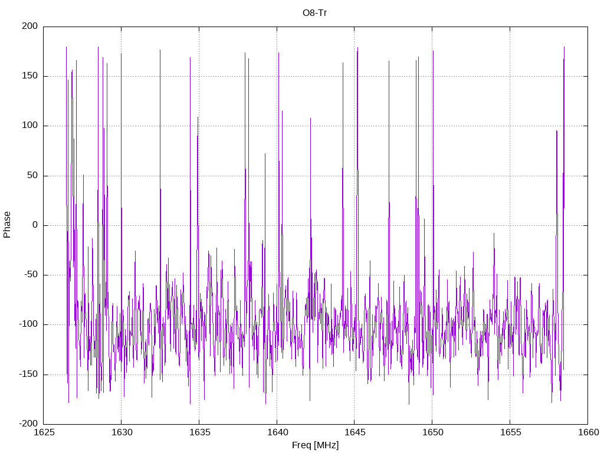Click the x-axis tick label 1645
Viewport: 604px width, 453px height.
tap(354, 432)
